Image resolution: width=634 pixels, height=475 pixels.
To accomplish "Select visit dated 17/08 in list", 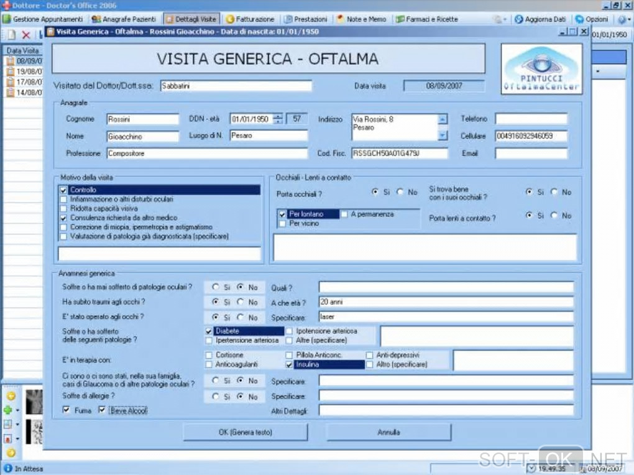I will [x=24, y=81].
